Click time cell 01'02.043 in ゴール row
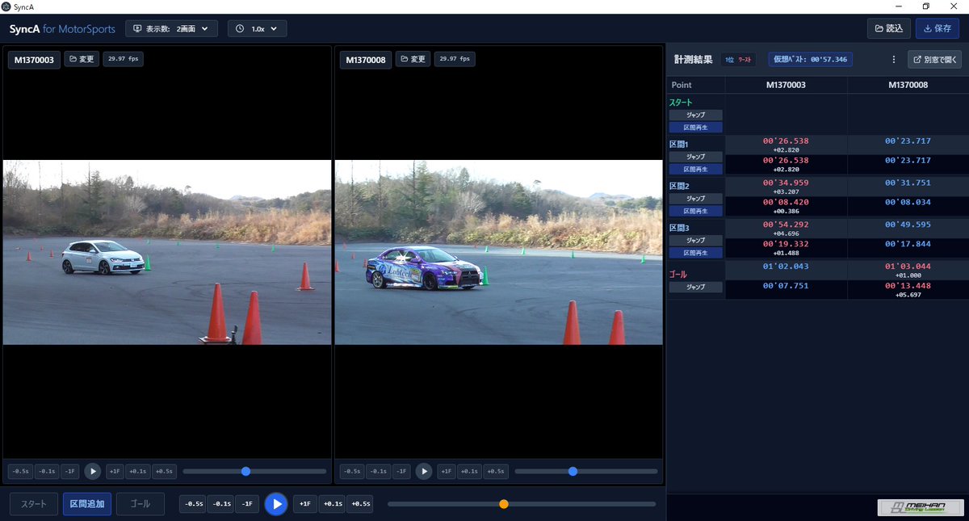This screenshot has width=969, height=521. [786, 266]
